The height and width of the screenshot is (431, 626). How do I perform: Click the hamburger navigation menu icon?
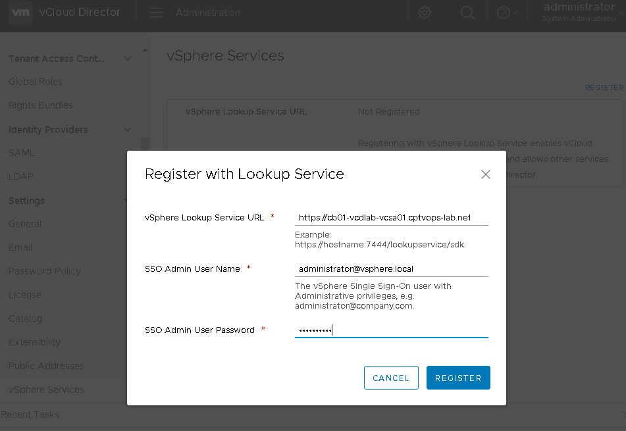tap(155, 12)
